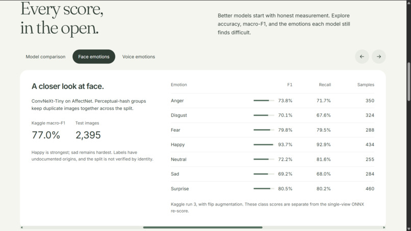The height and width of the screenshot is (231, 411).
Task: Click the Happy F1 progress bar
Action: 264,145
